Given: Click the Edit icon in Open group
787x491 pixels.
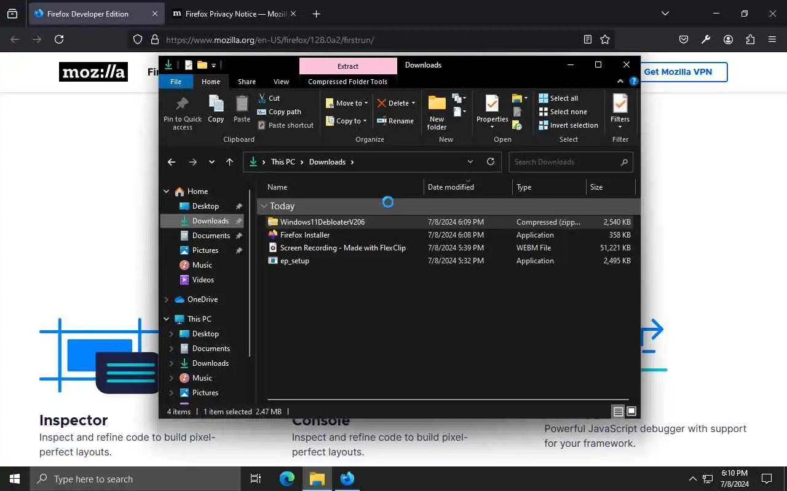Looking at the screenshot, I should click(517, 112).
